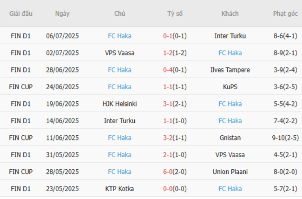
Task: Open the Ilves Tampere team link
Action: (x=230, y=70)
